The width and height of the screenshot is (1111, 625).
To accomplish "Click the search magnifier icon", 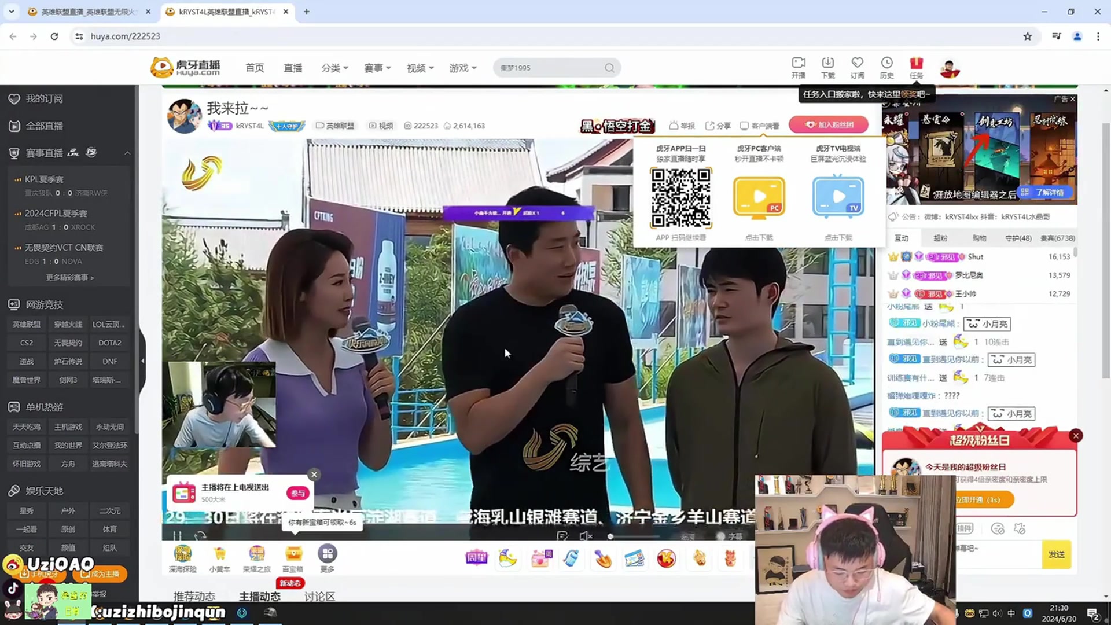I will click(x=609, y=68).
